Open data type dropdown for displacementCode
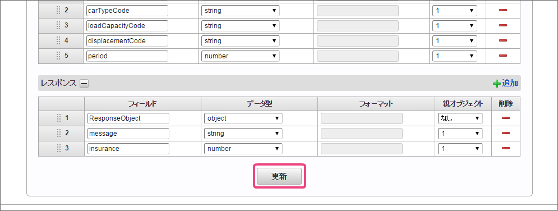 [240, 41]
